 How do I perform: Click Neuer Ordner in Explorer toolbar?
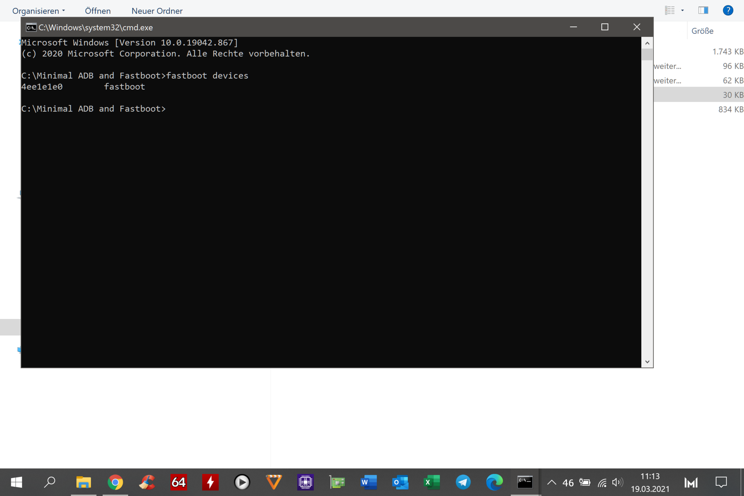coord(157,11)
